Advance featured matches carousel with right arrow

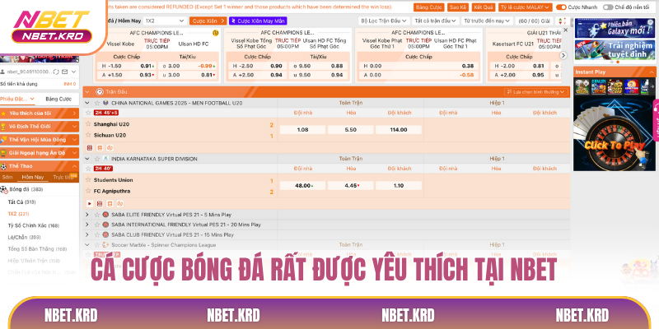coord(563,55)
